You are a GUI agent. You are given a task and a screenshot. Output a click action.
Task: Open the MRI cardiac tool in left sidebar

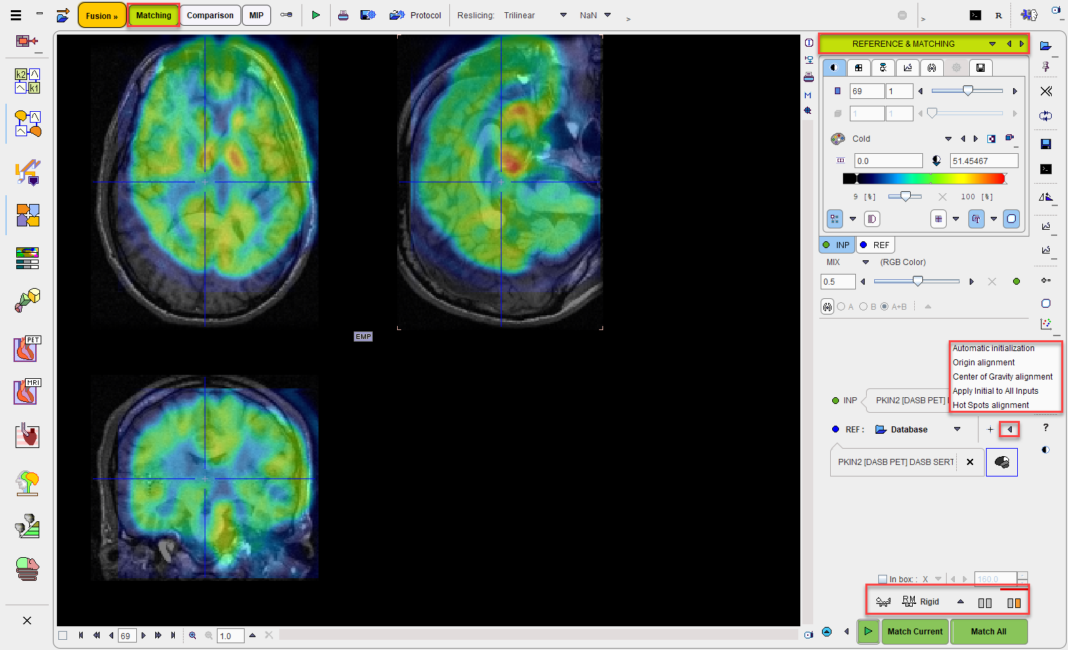point(28,391)
